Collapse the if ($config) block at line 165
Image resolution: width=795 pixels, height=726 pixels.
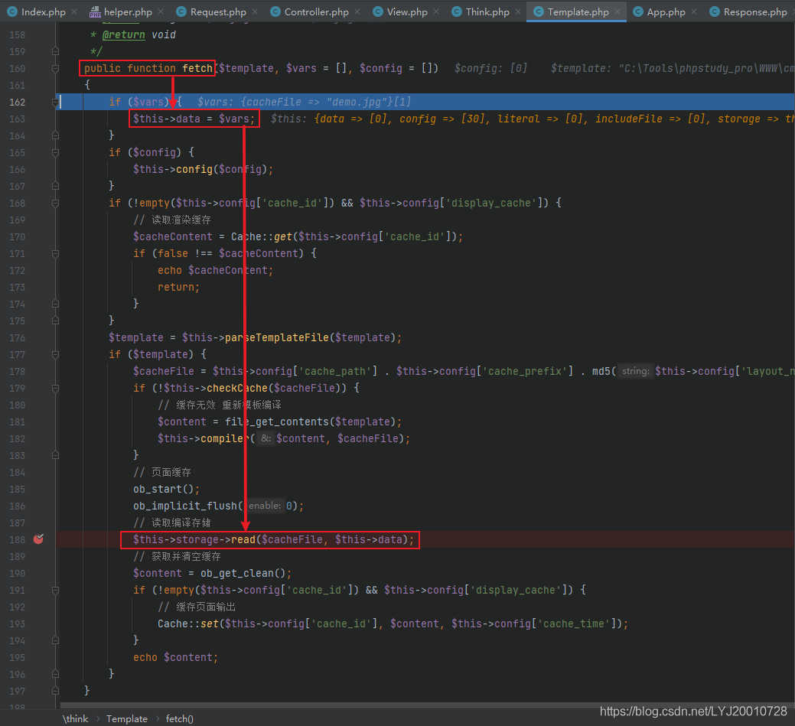click(55, 152)
